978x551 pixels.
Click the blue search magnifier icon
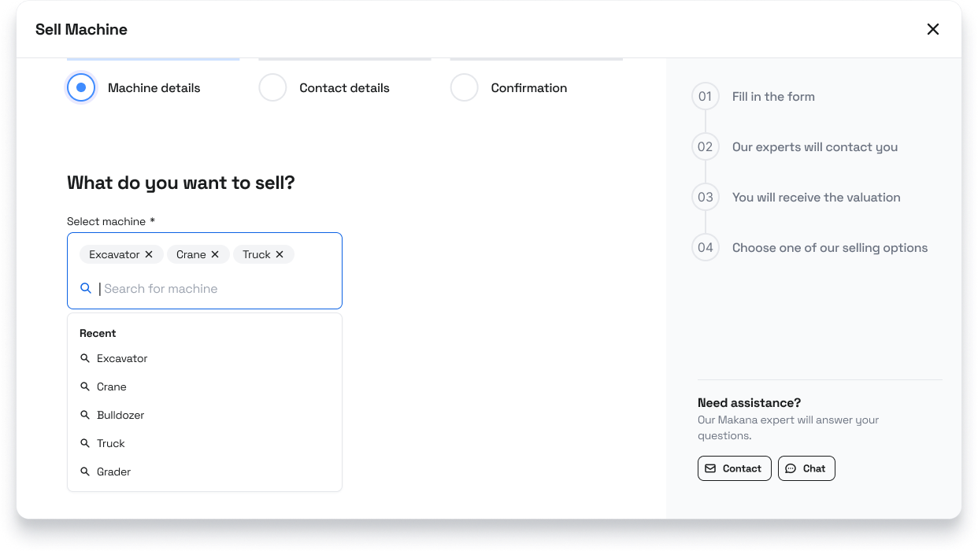(x=87, y=288)
